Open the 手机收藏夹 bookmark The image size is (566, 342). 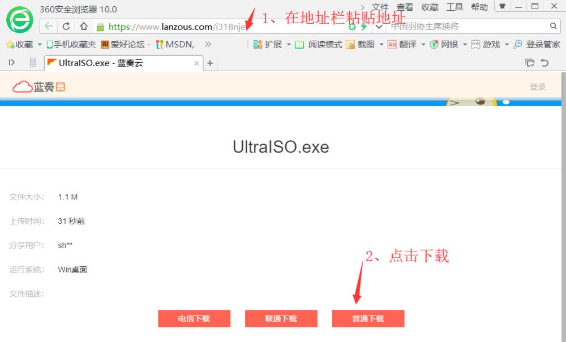[x=71, y=44]
